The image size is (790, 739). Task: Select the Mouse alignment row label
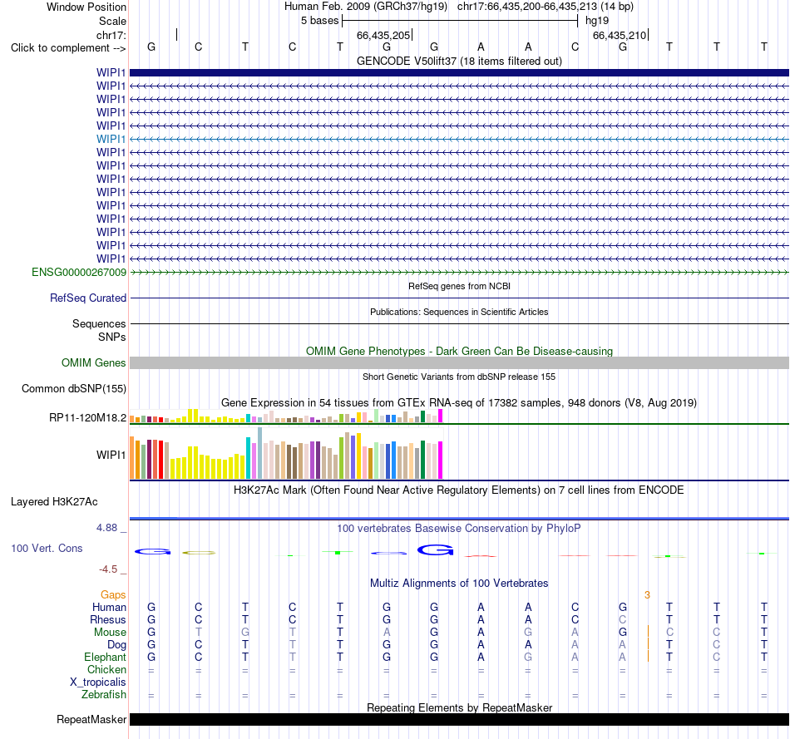pos(110,633)
